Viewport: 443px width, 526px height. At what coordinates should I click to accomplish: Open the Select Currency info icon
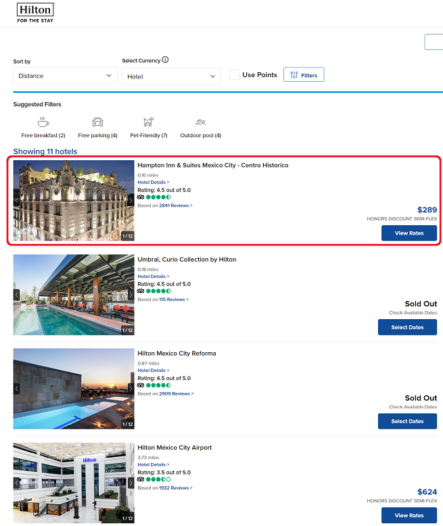pos(165,59)
